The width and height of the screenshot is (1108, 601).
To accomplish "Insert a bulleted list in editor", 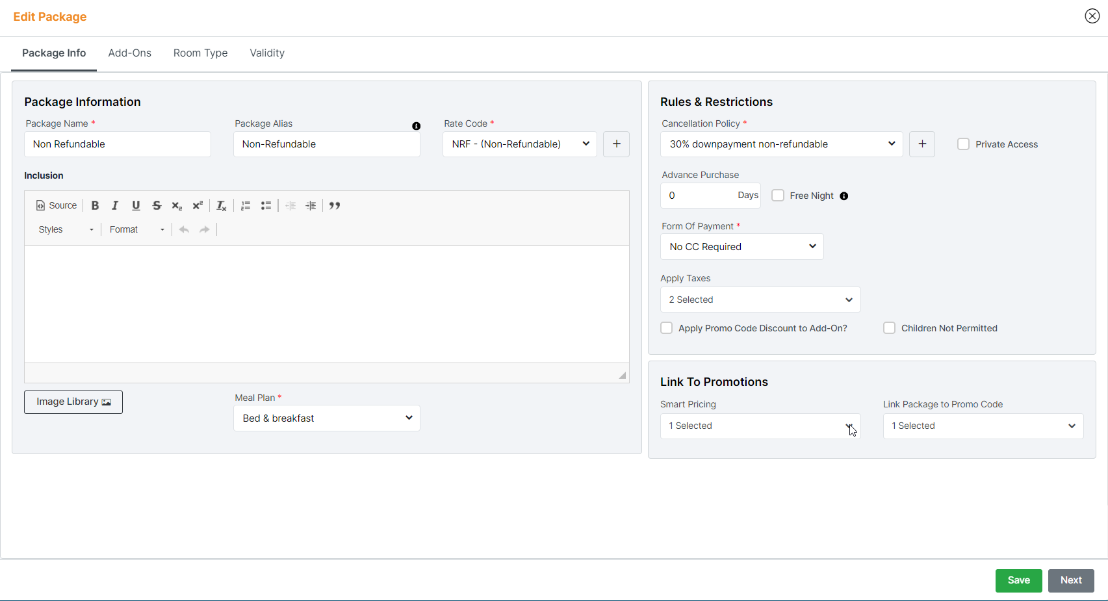I will [266, 205].
